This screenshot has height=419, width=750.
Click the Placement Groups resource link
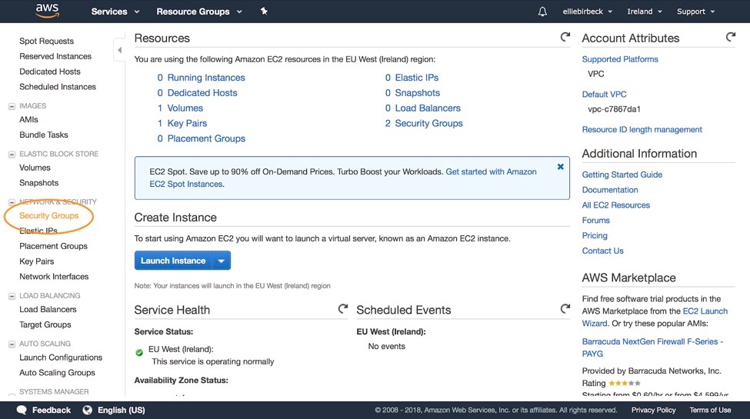[206, 138]
